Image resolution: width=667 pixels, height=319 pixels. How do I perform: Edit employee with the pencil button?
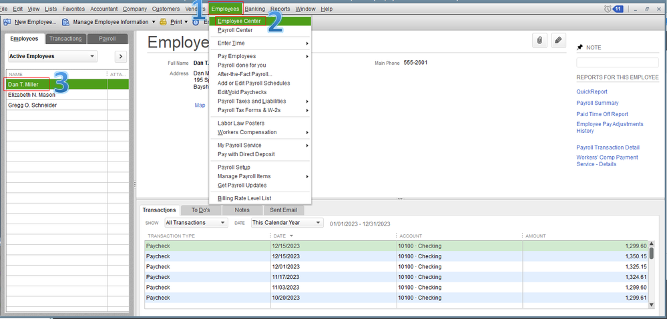[559, 41]
